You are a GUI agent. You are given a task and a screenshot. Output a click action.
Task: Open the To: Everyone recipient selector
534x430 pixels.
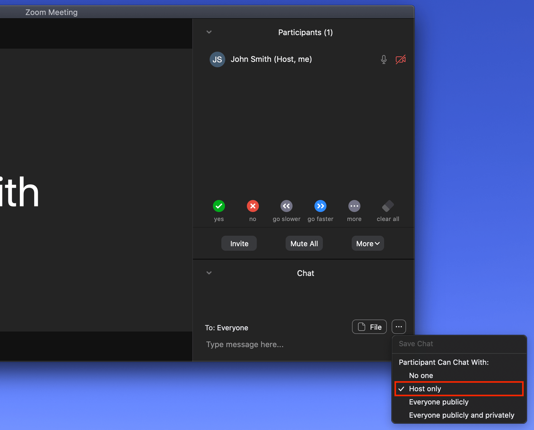227,328
